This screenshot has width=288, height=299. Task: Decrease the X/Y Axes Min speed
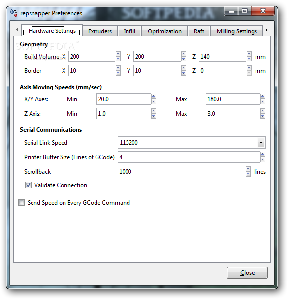(x=154, y=101)
